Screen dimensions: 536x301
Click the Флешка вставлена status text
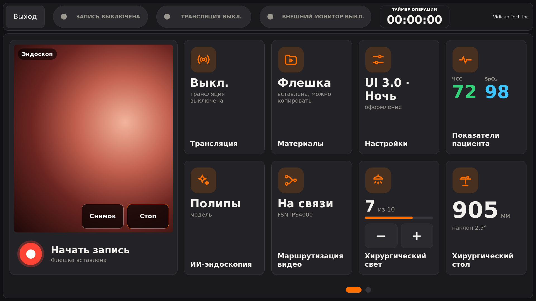tap(79, 260)
